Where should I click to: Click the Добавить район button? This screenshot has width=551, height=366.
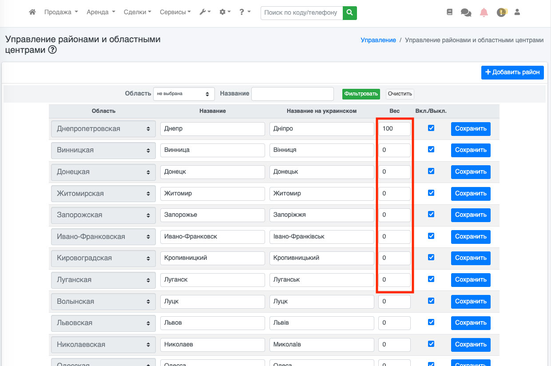[512, 72]
